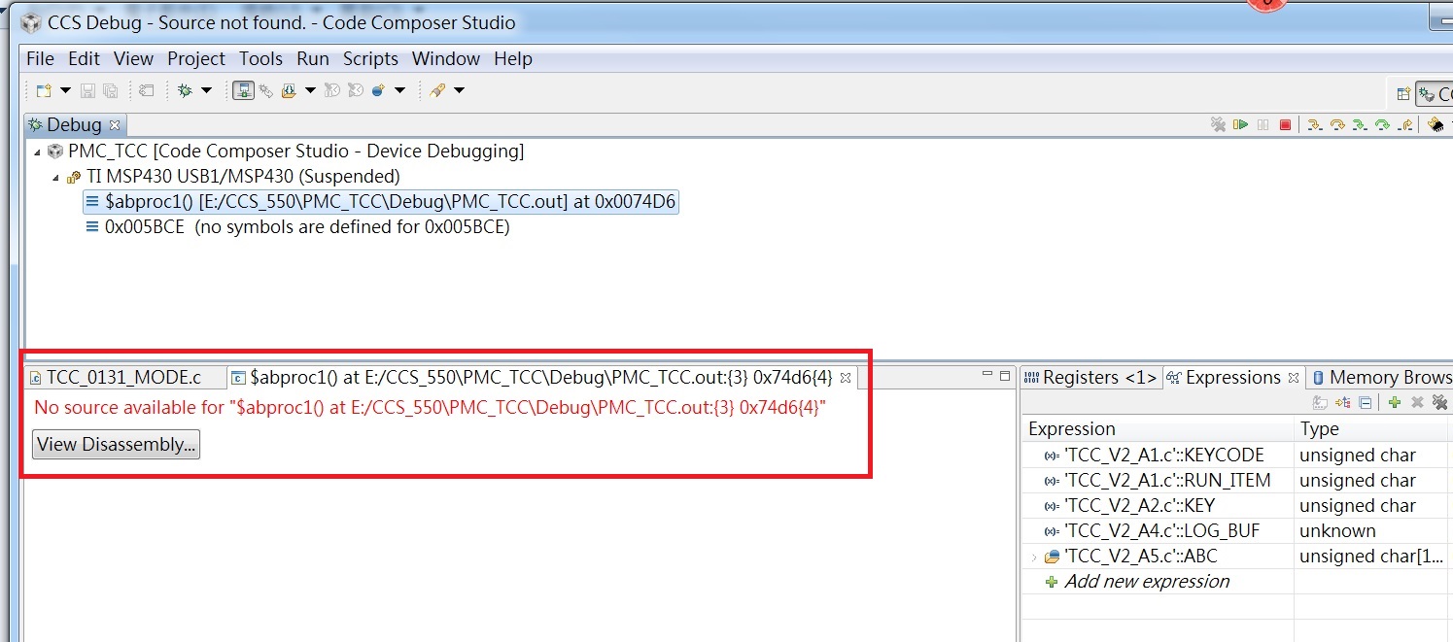
Task: Click the Remove All Expressions icon
Action: click(x=1440, y=403)
